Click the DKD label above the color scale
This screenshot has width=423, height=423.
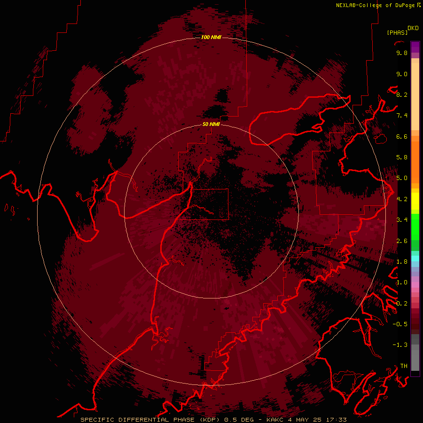(413, 28)
